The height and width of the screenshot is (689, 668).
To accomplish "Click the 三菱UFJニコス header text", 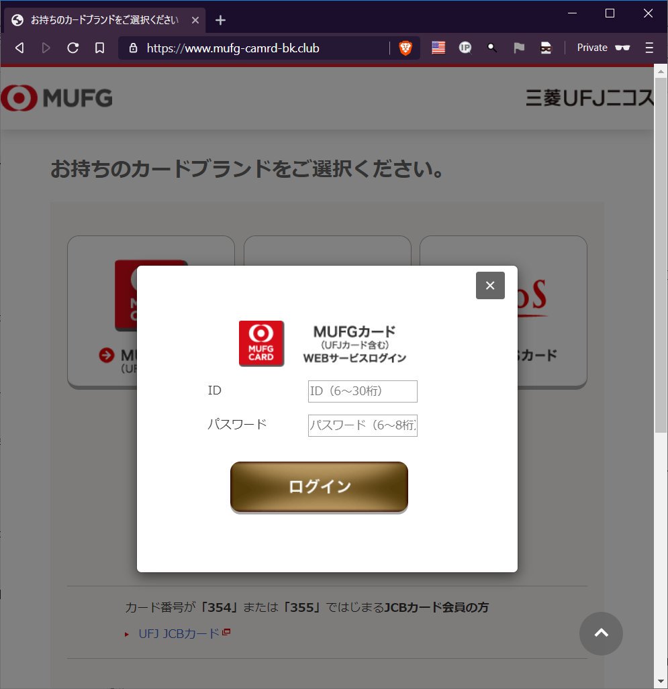I will 589,97.
